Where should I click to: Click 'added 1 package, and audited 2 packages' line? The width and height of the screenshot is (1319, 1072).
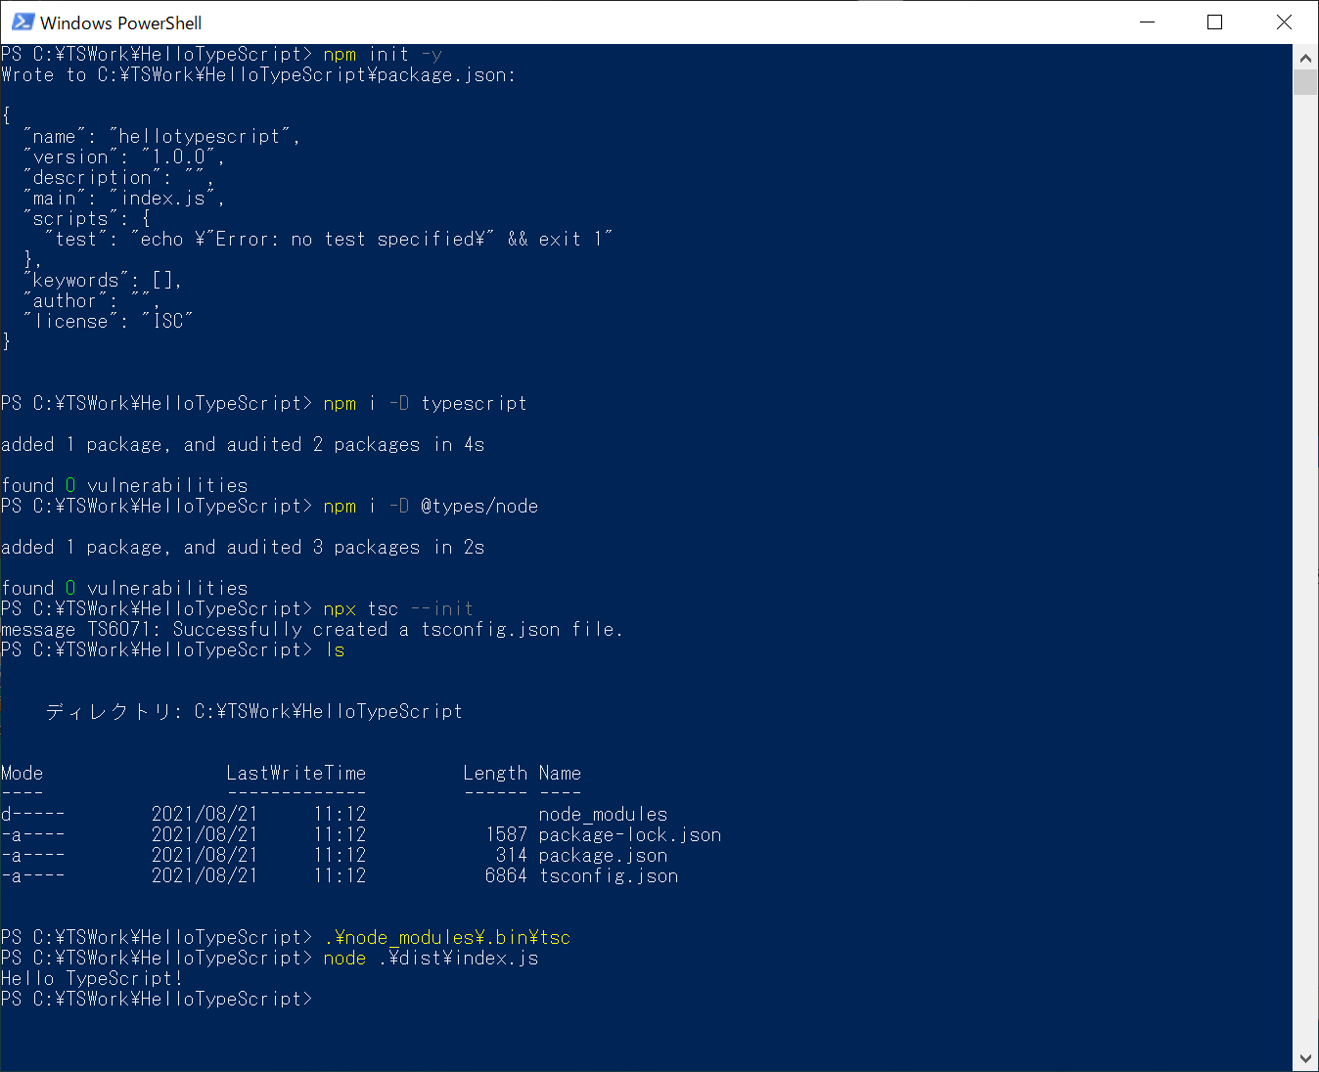point(243,445)
